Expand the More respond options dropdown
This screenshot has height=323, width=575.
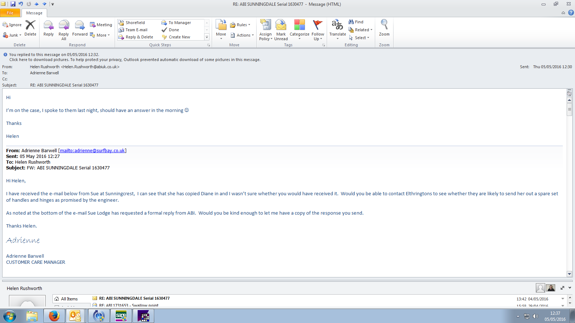pyautogui.click(x=100, y=35)
